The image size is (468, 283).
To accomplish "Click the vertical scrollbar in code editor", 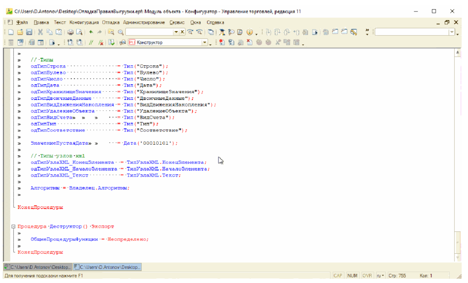I will (x=457, y=137).
